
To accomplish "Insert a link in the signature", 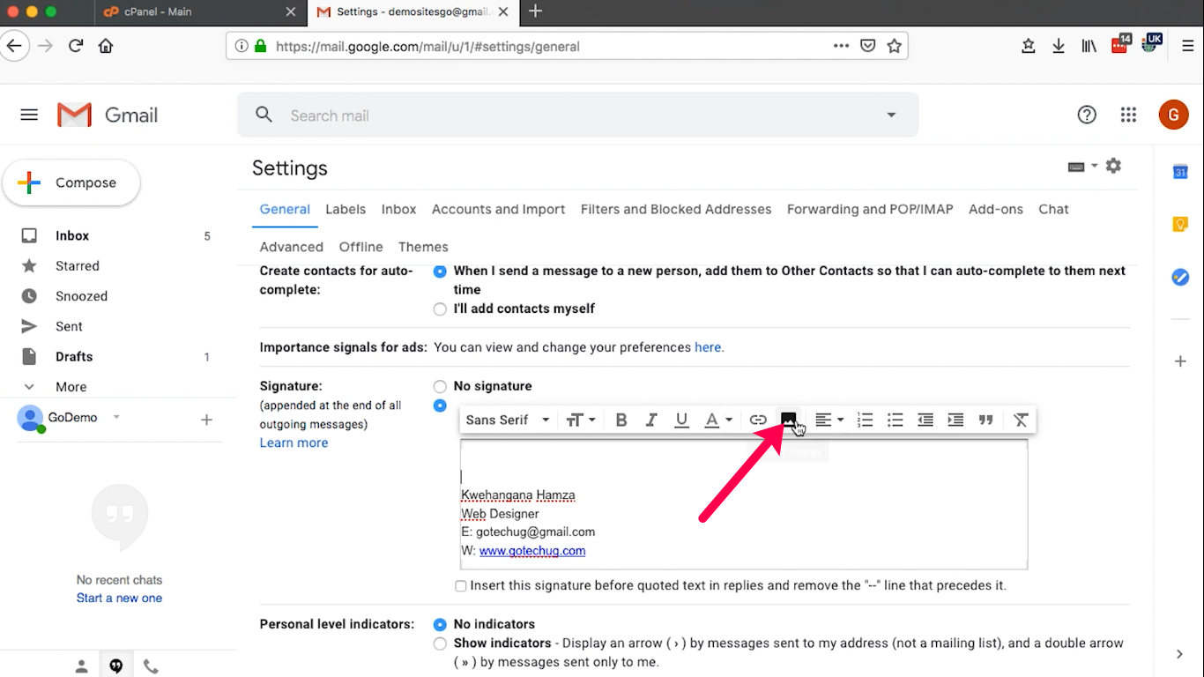I will [x=758, y=420].
